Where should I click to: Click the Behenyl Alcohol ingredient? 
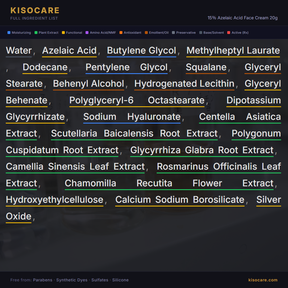tap(88, 84)
